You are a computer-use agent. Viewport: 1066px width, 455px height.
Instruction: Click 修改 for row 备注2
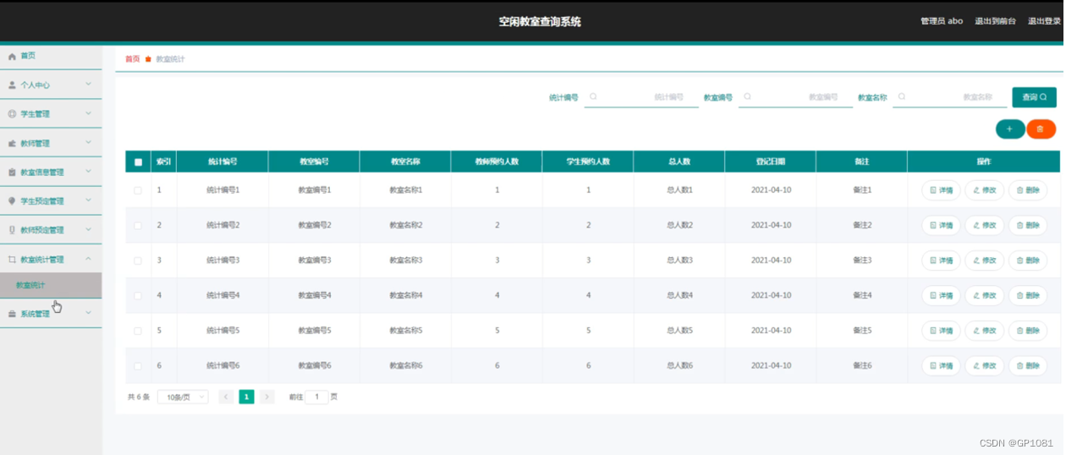[984, 226]
